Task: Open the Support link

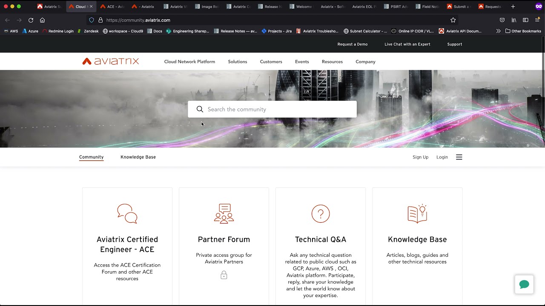Action: 455,44
